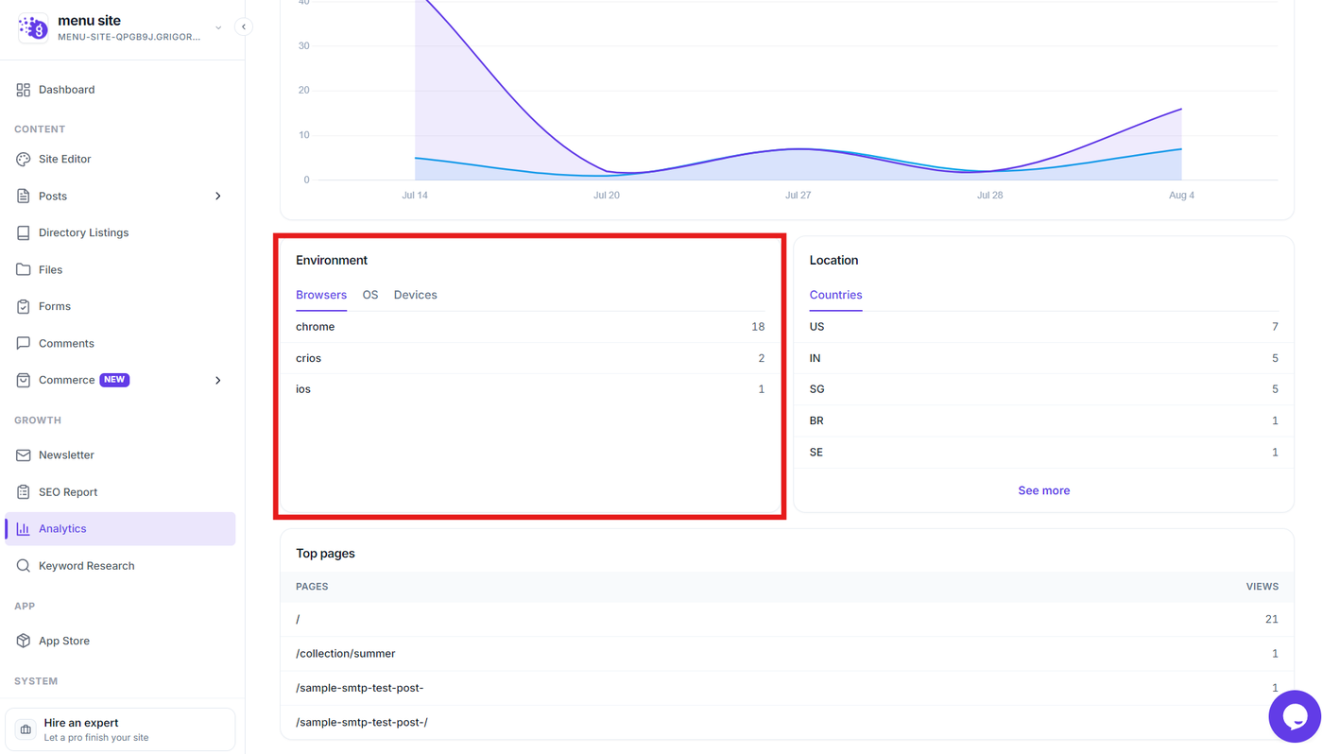
Task: Click the SG country row
Action: [x=1043, y=389]
